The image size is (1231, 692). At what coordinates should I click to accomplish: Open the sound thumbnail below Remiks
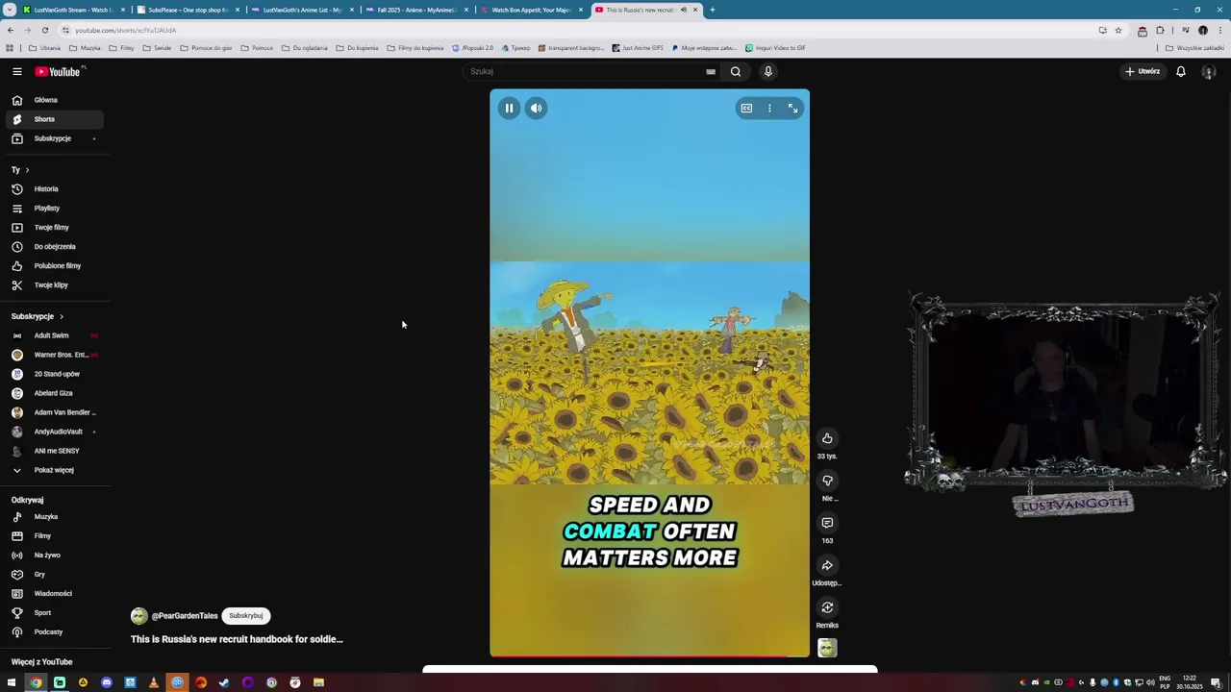point(827,648)
